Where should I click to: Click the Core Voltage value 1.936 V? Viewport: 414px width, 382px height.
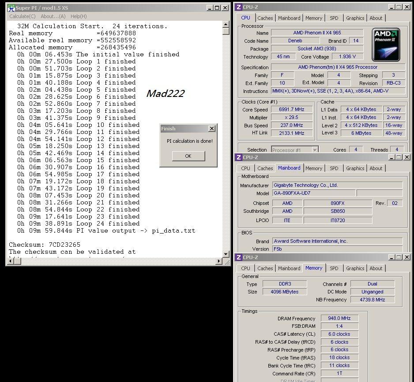coord(347,57)
